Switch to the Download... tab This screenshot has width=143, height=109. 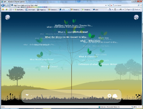(31, 10)
